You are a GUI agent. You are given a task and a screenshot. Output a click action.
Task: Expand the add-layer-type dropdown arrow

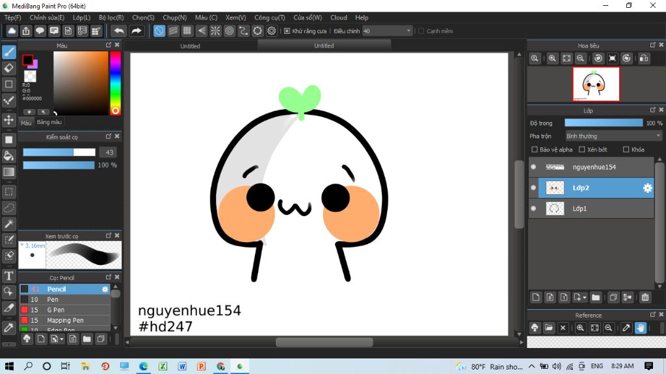(x=585, y=297)
